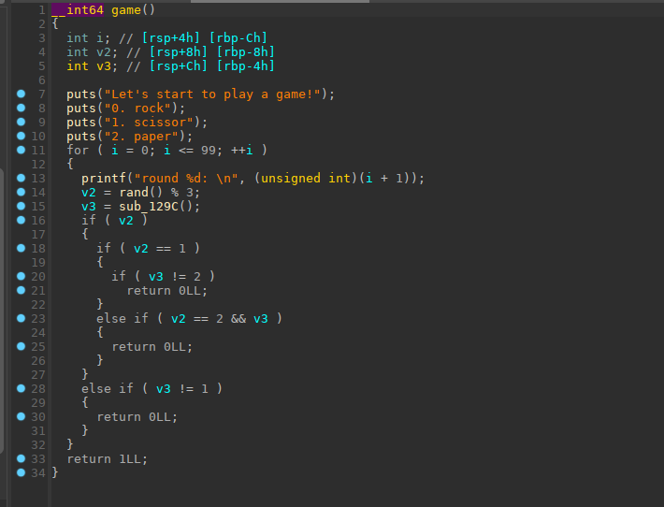Screen dimensions: 664x507
Task: Toggle breakpoint dot on line 9
Action: click(x=21, y=122)
